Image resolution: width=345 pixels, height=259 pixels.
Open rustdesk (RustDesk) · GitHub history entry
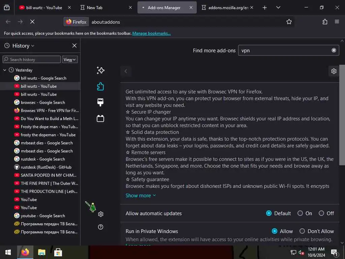point(40,167)
